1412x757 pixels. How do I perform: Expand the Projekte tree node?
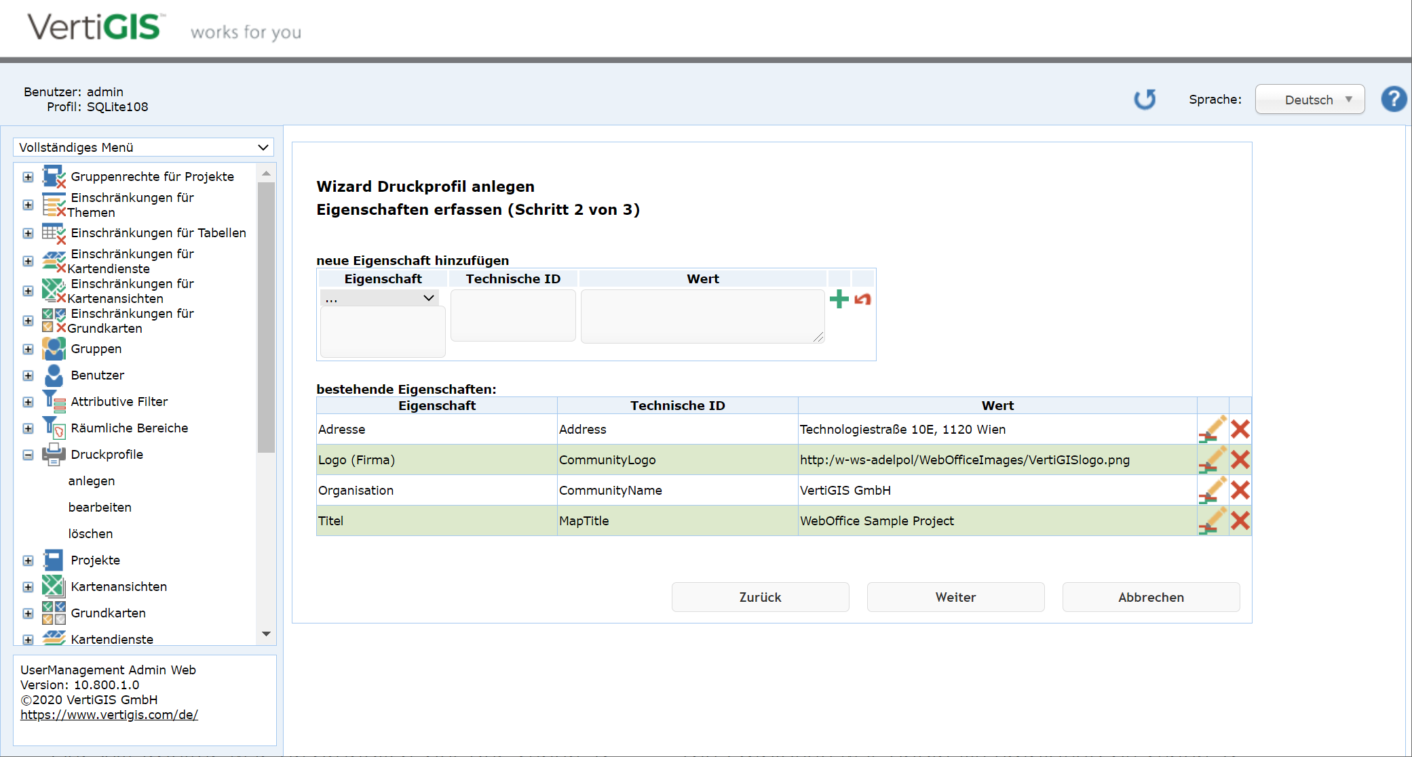click(28, 560)
